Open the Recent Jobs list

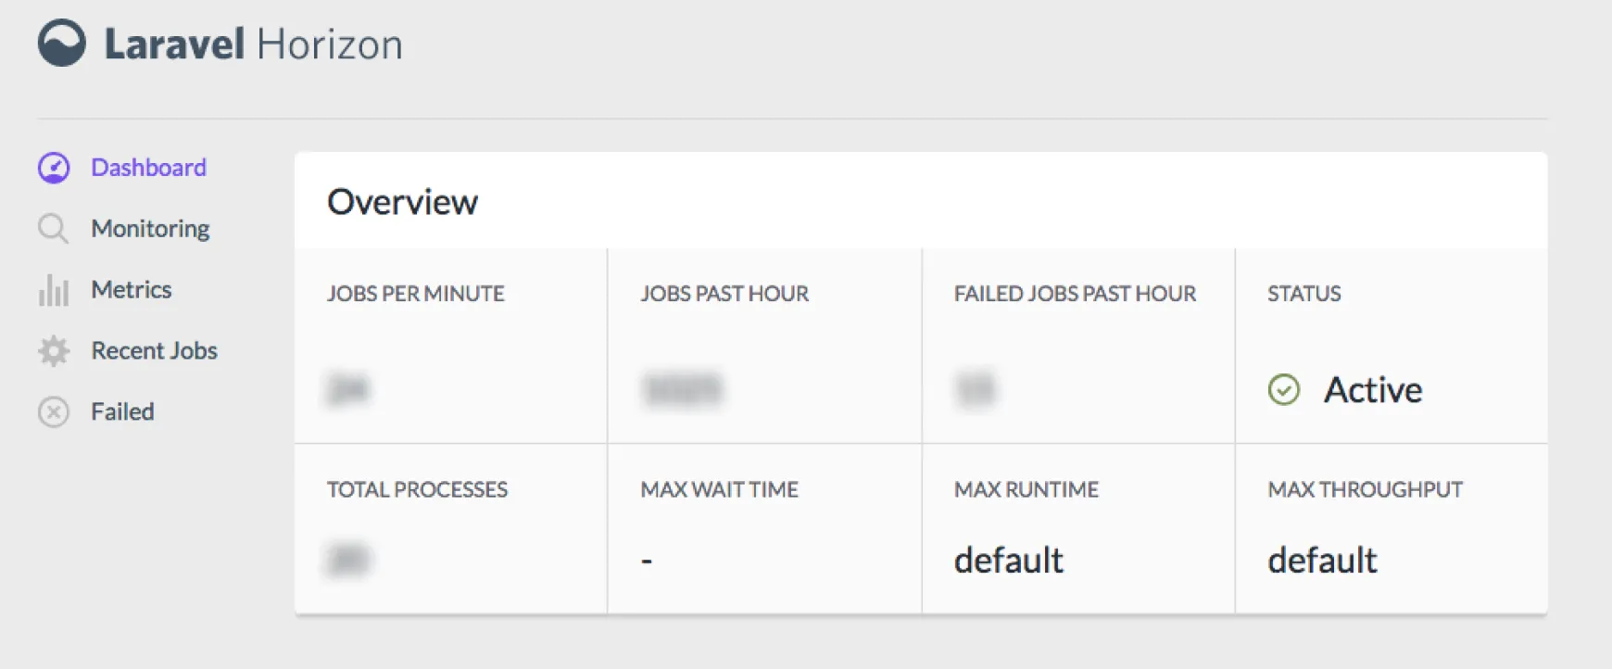coord(155,350)
